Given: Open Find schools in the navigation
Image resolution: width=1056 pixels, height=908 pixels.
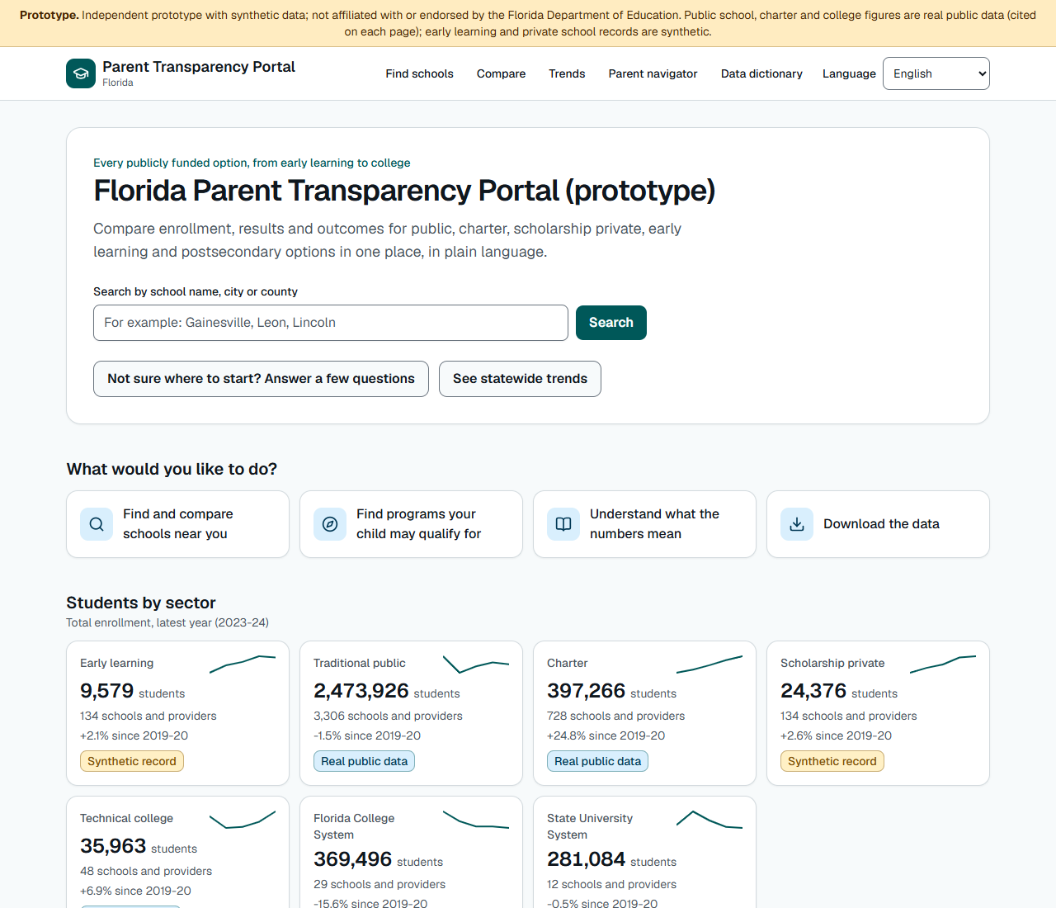Looking at the screenshot, I should click(x=419, y=73).
